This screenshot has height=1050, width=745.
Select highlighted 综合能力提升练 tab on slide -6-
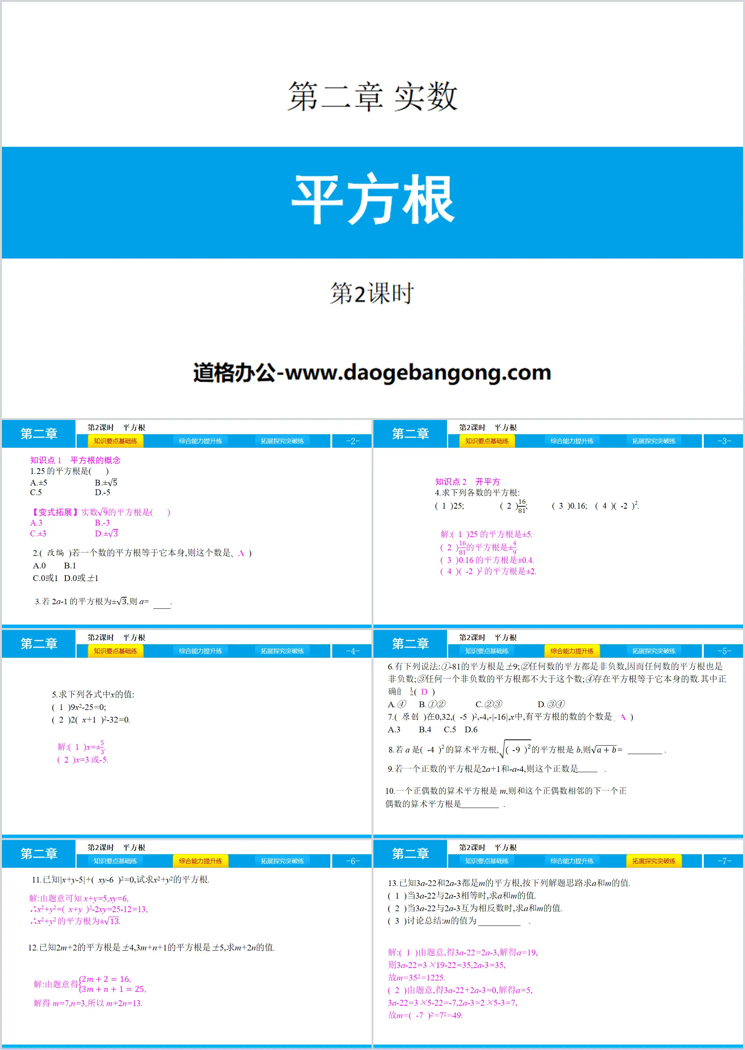[x=201, y=861]
